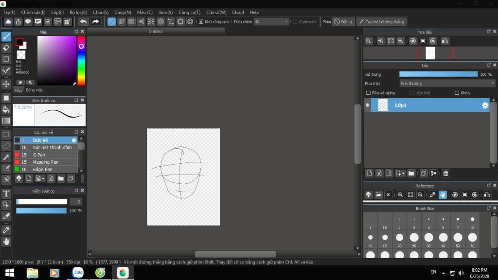Select the Eraser tool in left toolbar
The height and width of the screenshot is (280, 498).
(x=6, y=48)
